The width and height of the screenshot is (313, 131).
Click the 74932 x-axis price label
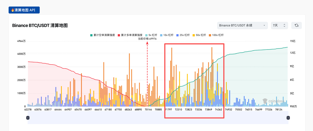pyautogui.click(x=228, y=110)
